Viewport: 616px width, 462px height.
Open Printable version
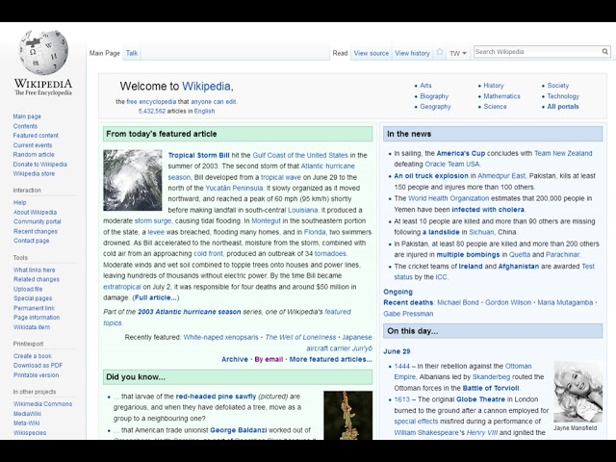[36, 375]
